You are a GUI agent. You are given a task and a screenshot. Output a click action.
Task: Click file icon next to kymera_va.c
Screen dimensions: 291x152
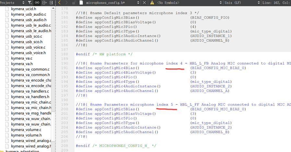(x=7, y=58)
